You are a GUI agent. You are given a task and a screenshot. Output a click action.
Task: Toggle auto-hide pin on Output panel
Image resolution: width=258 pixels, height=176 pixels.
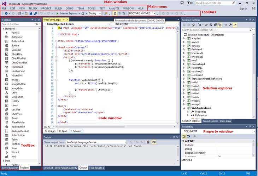(x=174, y=137)
